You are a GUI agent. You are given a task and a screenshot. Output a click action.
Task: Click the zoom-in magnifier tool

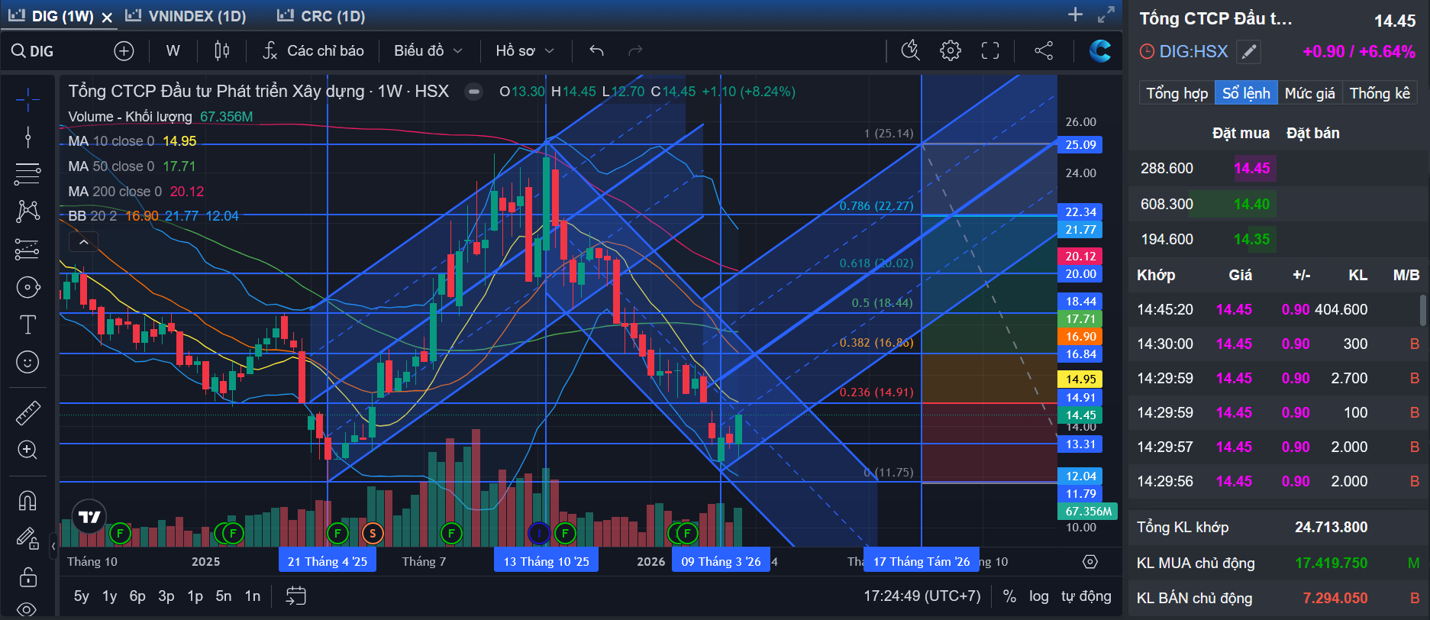(x=27, y=450)
